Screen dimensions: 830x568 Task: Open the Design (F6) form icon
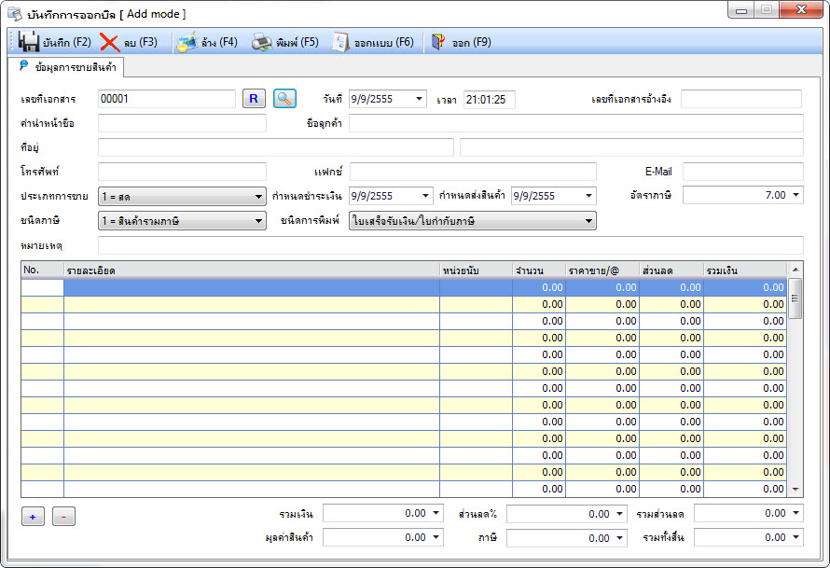click(x=340, y=42)
